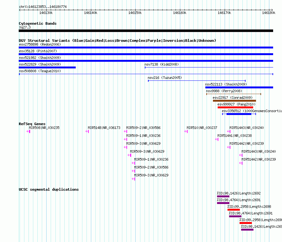This screenshot has height=242, width=282.
Task: Click the bottommost purple segmental duplication bar
Action: (x=247, y=230)
